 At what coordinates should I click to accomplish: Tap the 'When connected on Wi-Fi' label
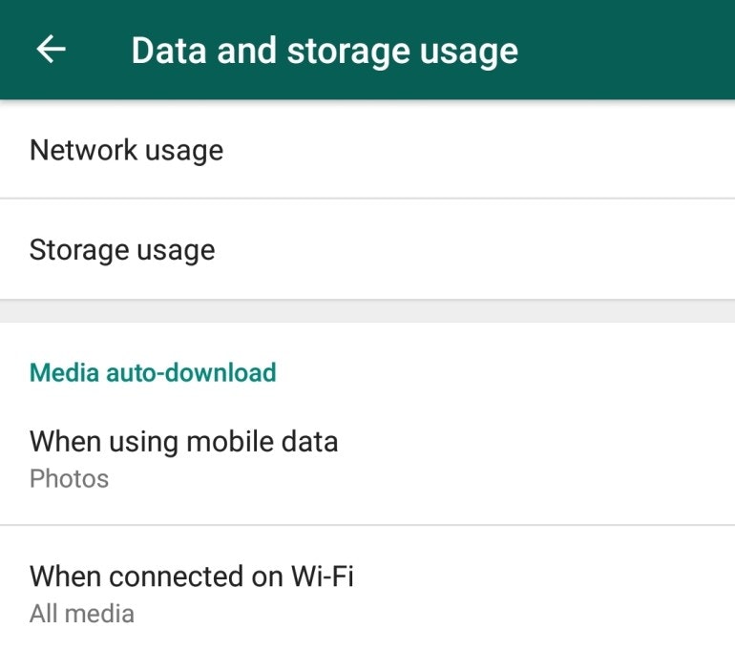[x=192, y=577]
